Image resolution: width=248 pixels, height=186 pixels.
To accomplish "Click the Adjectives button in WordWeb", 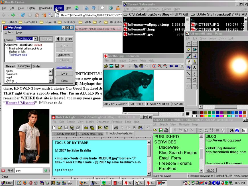I will pyautogui.click(x=64, y=55).
